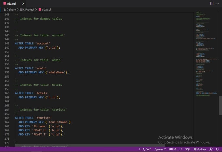Image resolution: width=222 pixels, height=152 pixels.
Task: Place cursor on ADD PRIMARY KEY (`a_id`)
Action: [x=39, y=48]
